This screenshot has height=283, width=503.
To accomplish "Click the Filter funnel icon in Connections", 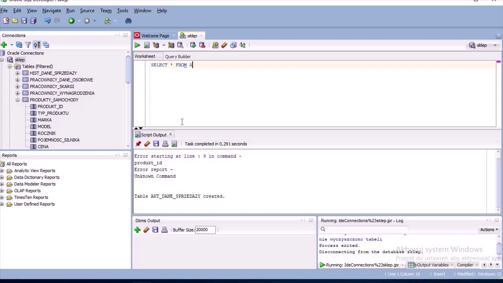I will tap(28, 45).
